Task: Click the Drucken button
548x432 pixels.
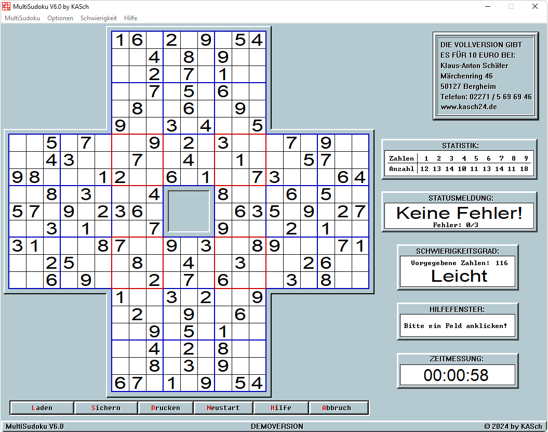Action: click(x=166, y=408)
